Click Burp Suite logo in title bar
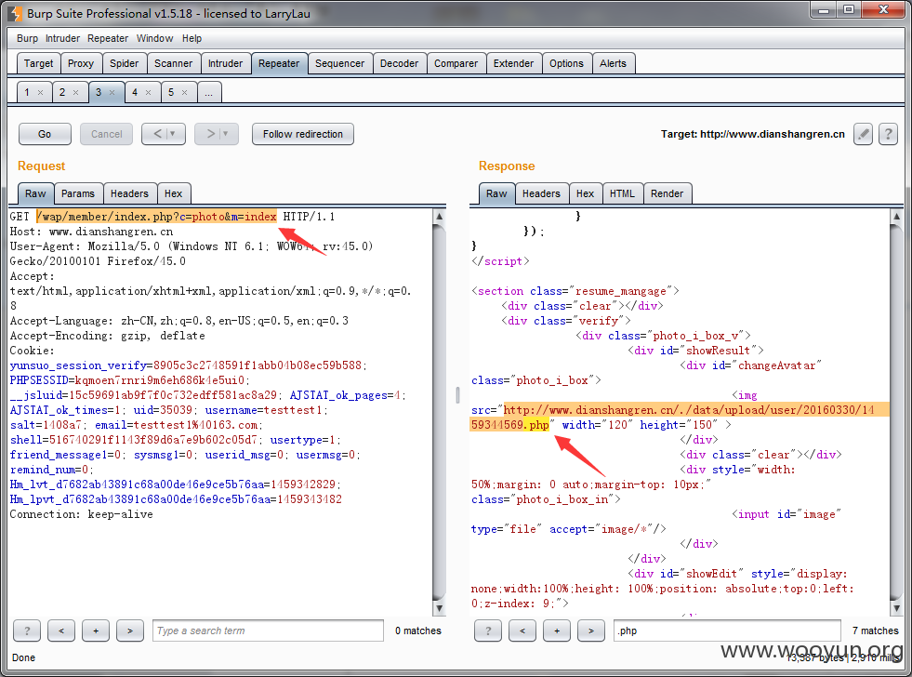Viewport: 912px width, 677px height. pyautogui.click(x=16, y=13)
